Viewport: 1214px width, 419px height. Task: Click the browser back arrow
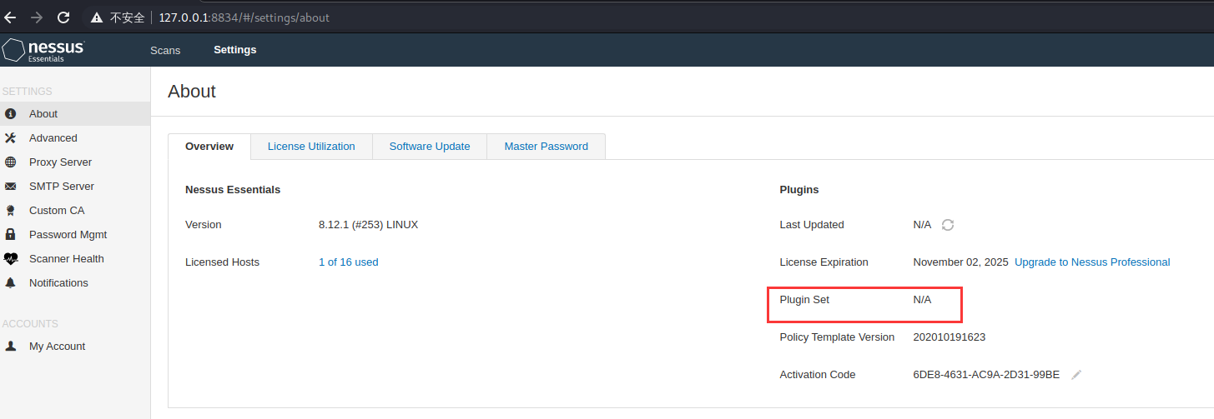pyautogui.click(x=10, y=17)
